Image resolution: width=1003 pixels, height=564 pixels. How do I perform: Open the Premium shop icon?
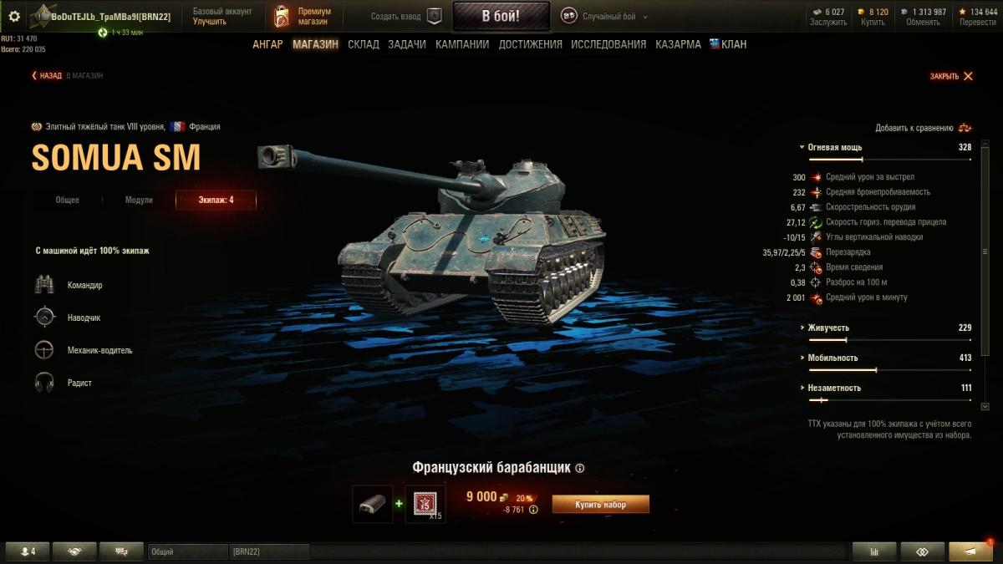coord(283,17)
